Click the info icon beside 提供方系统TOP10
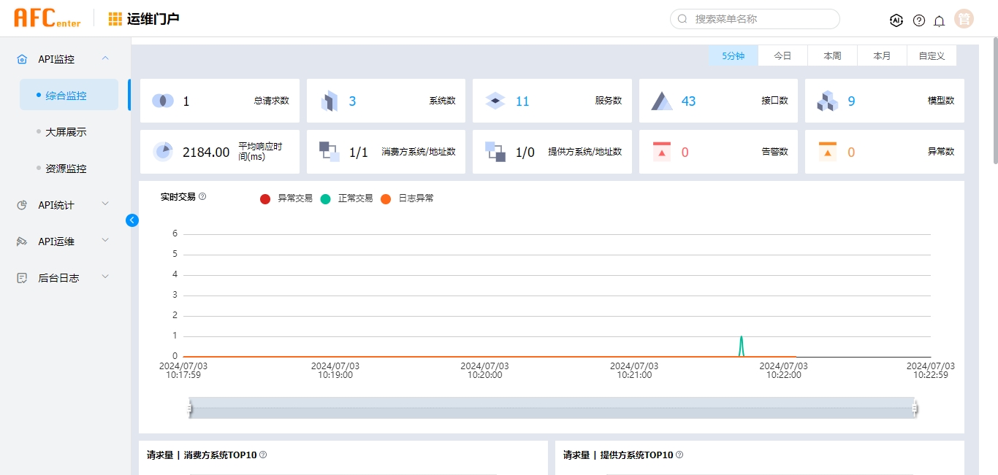 point(679,455)
